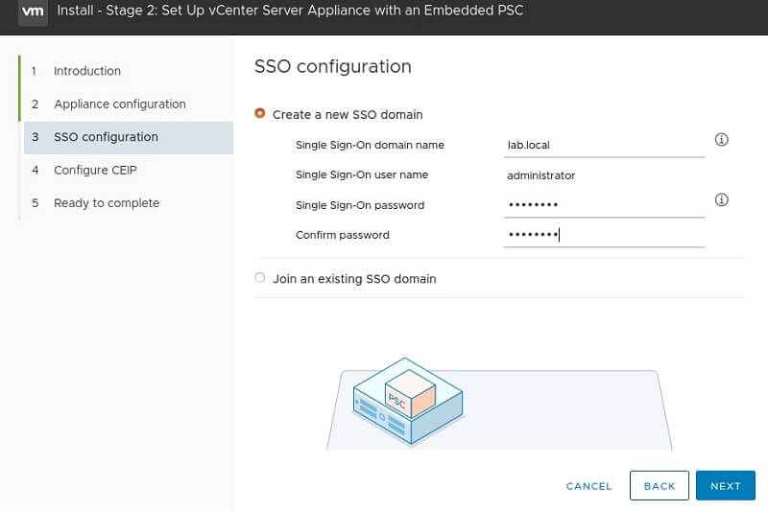Click info icon beside Single Sign-On password
Screen dimensions: 768x511
pyautogui.click(x=722, y=200)
